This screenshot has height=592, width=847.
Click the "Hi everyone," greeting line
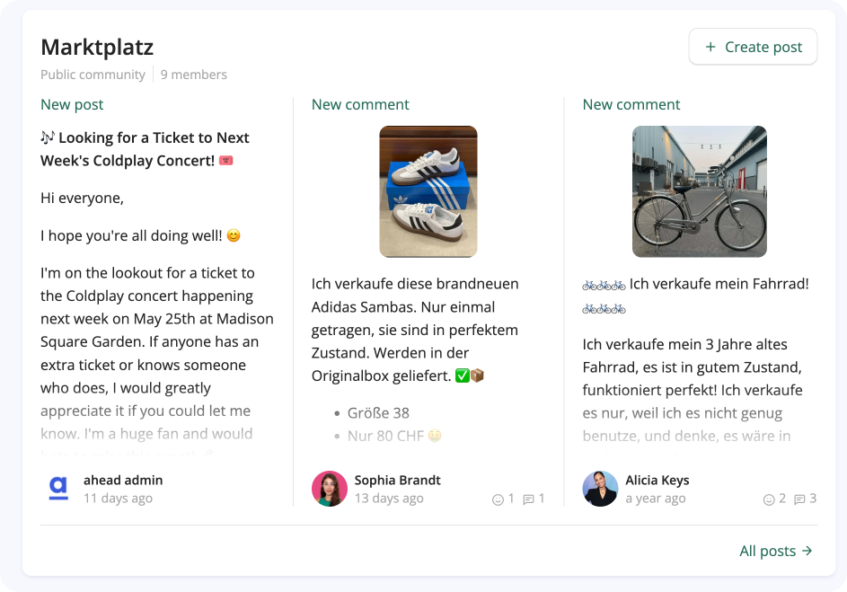82,199
